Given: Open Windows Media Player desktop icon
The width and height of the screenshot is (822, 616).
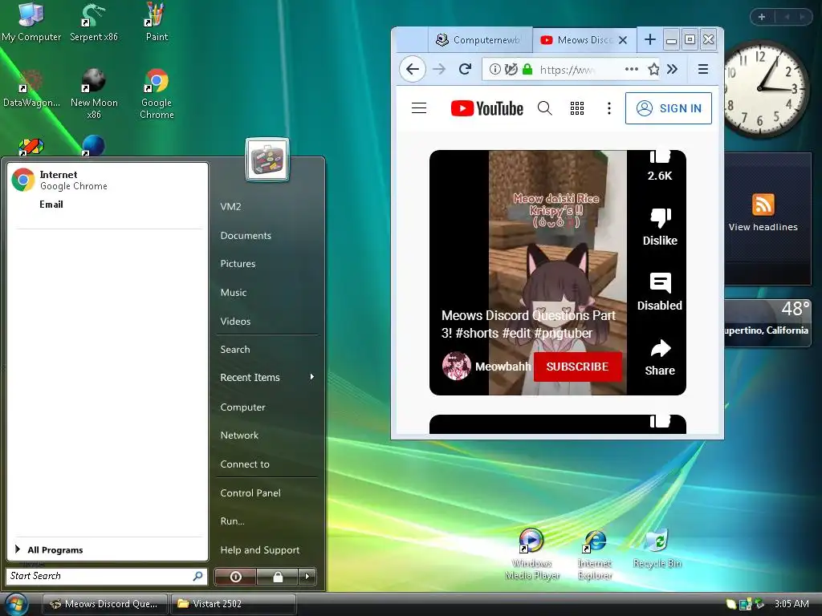Looking at the screenshot, I should pyautogui.click(x=531, y=554).
